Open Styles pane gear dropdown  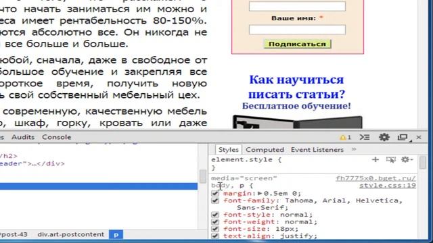tap(407, 159)
